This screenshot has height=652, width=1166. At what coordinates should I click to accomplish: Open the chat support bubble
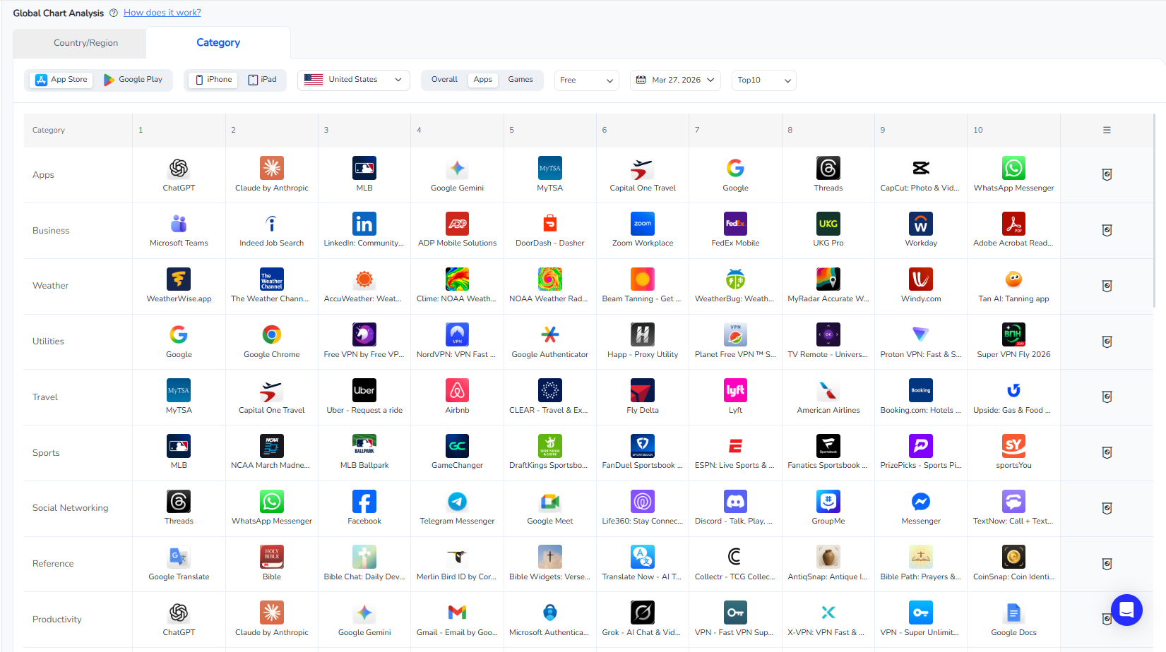pyautogui.click(x=1126, y=610)
